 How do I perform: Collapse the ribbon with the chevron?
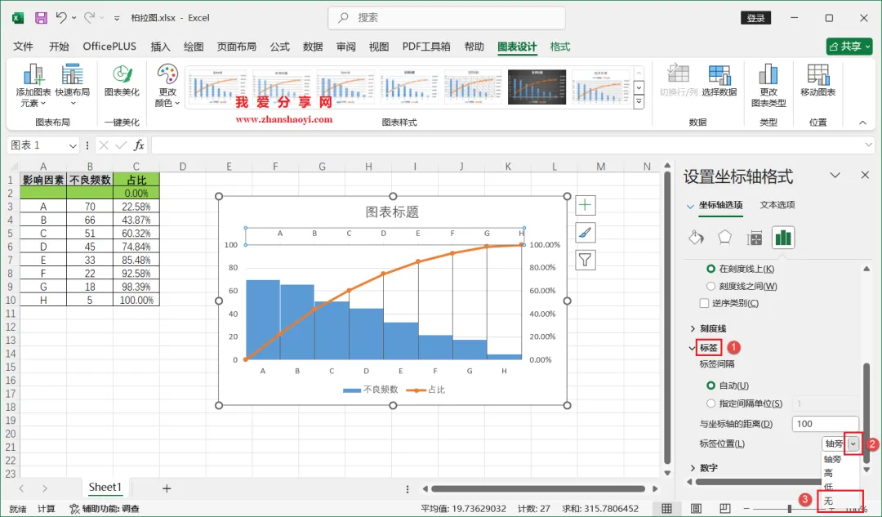862,122
